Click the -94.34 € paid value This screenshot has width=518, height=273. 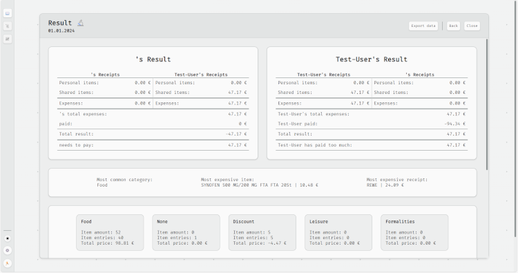coord(455,124)
